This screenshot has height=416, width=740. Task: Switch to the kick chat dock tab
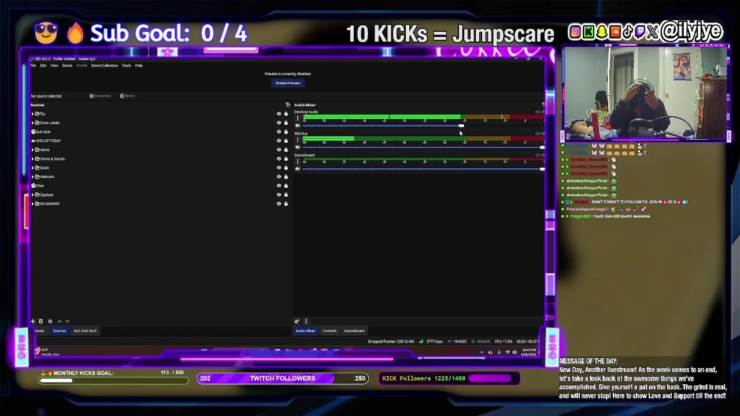pyautogui.click(x=85, y=331)
